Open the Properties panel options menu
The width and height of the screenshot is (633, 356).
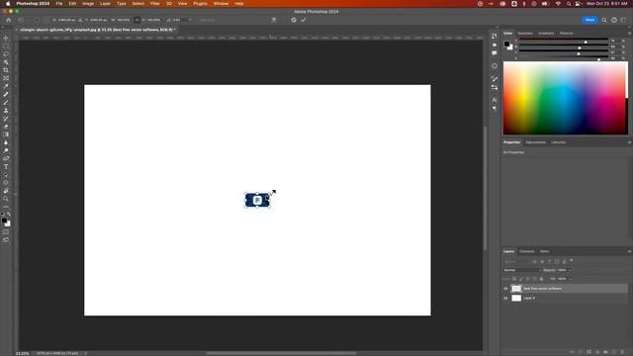(x=629, y=142)
